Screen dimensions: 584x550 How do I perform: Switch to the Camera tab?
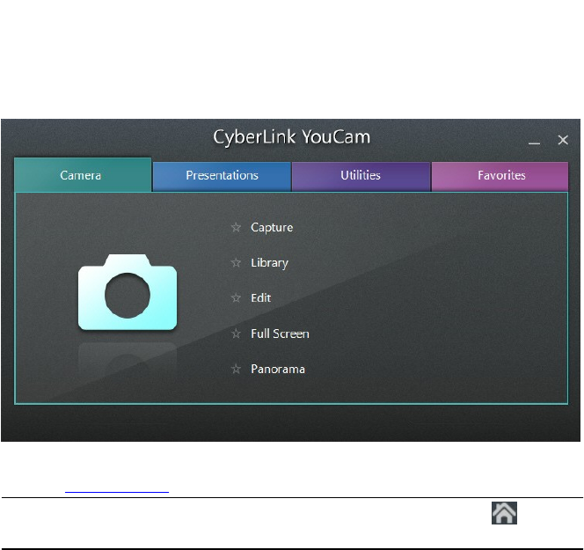[x=83, y=175]
